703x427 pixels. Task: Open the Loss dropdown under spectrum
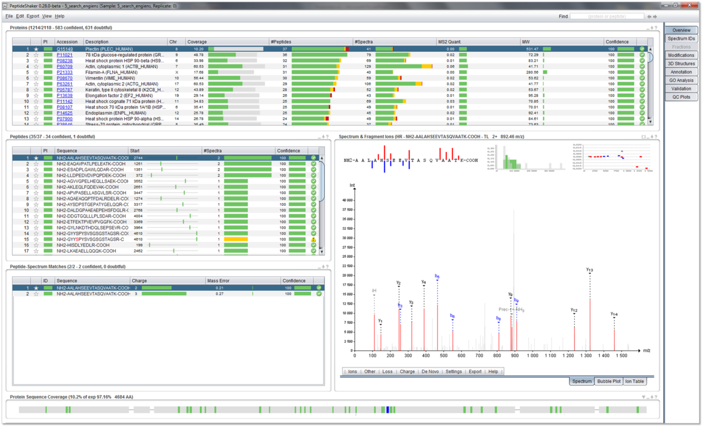pyautogui.click(x=387, y=371)
